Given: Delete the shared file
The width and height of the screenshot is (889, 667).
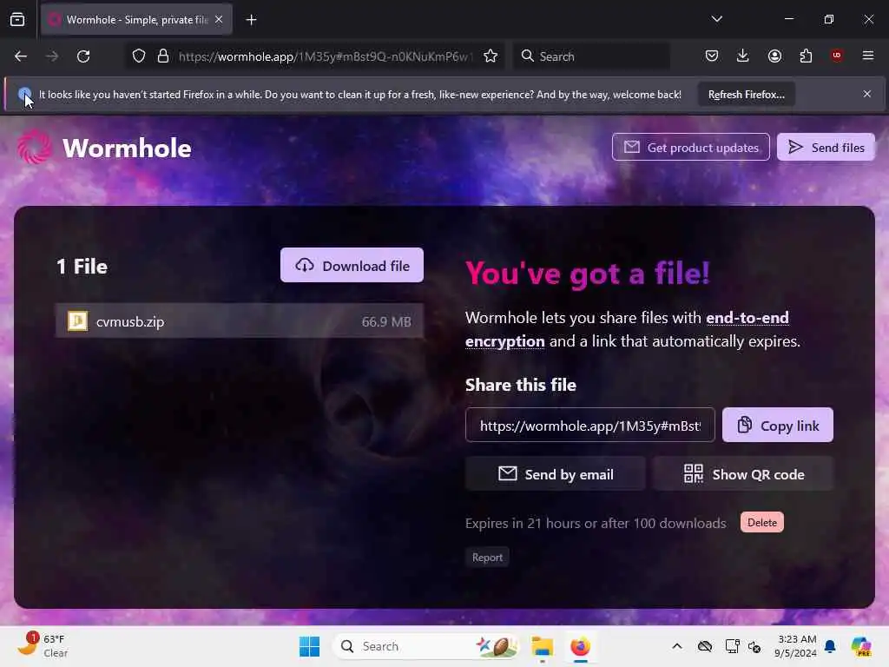Looking at the screenshot, I should 761,522.
